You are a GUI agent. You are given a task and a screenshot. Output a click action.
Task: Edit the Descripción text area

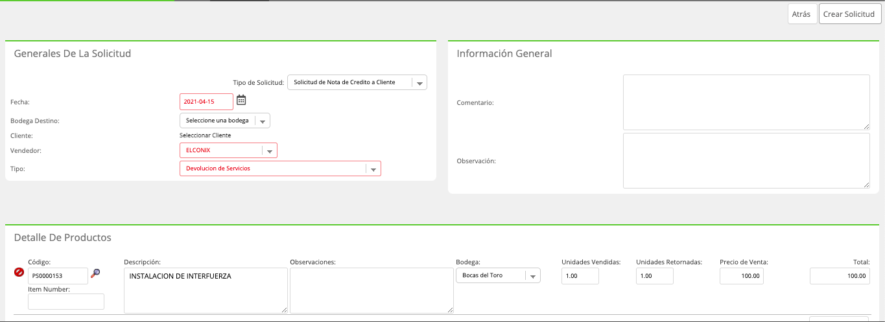pos(206,291)
